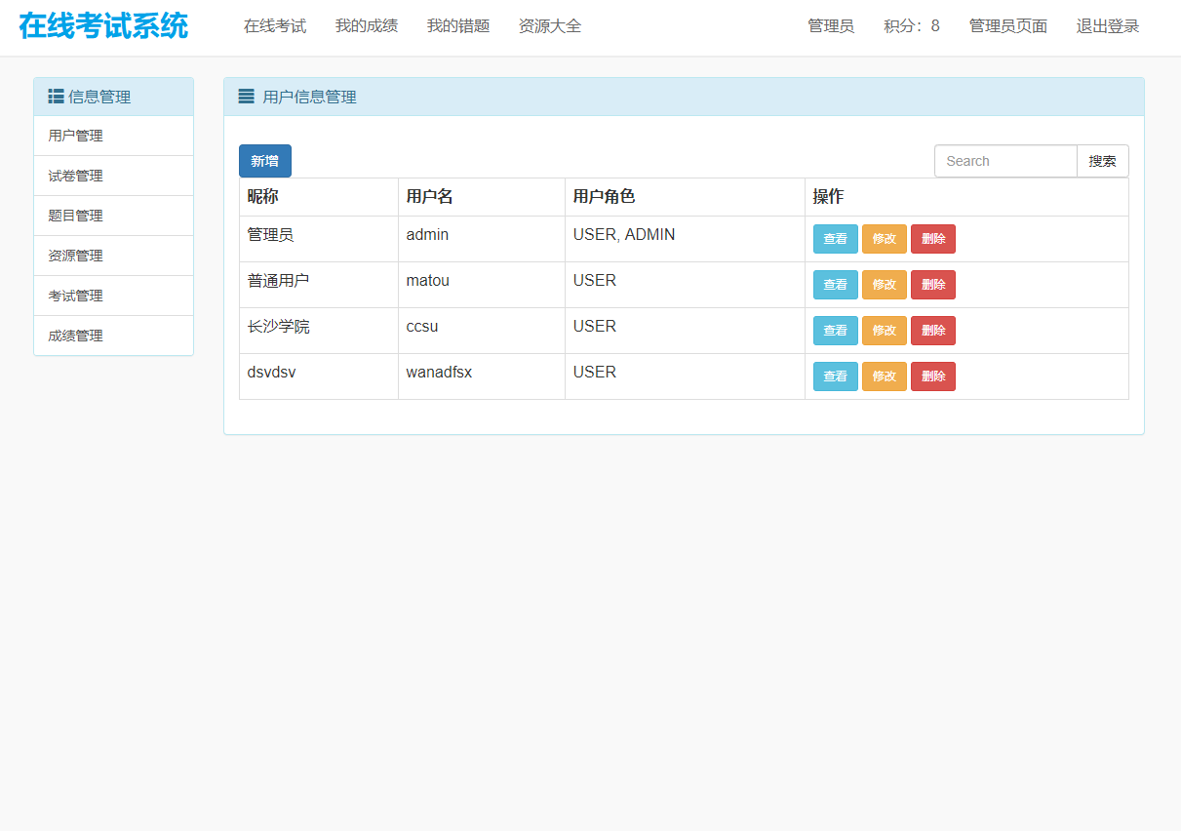Viewport: 1181px width, 831px height.
Task: Open 试卷管理 from the sidebar
Action: pyautogui.click(x=74, y=176)
